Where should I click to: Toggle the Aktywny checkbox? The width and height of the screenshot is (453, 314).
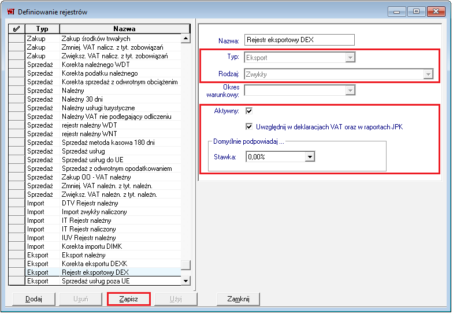coord(249,111)
